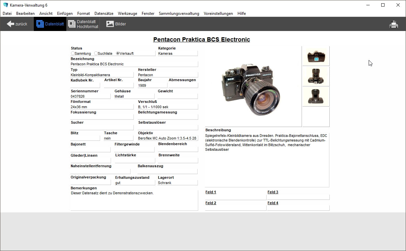Click the Feld 1 label link
406x251 pixels.
pyautogui.click(x=210, y=192)
